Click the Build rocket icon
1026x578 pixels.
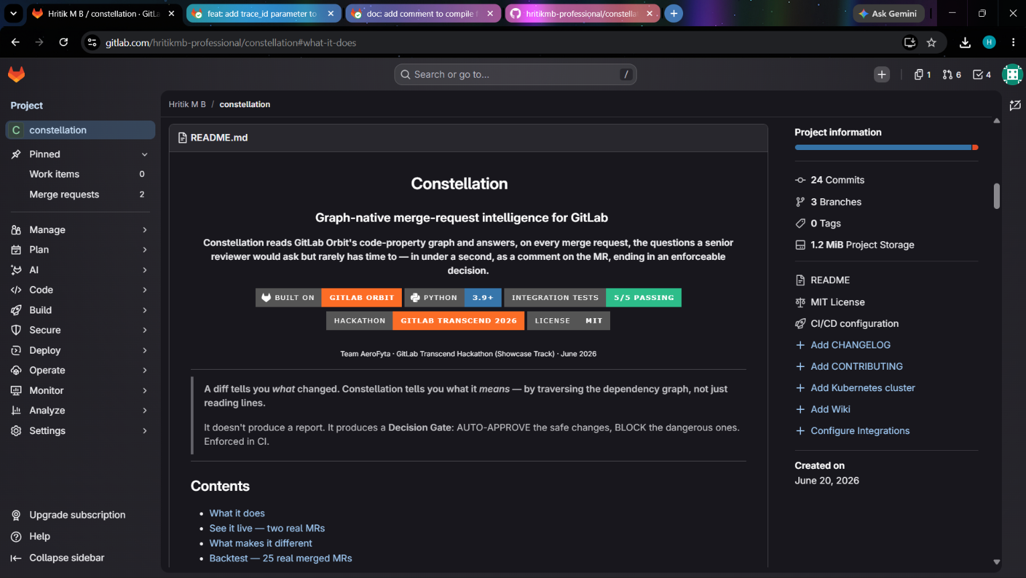16,310
